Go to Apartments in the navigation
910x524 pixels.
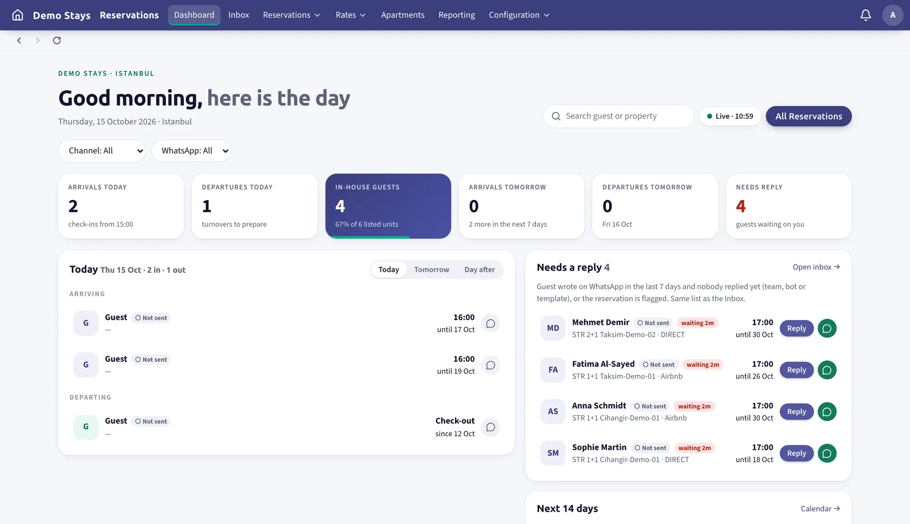pyautogui.click(x=403, y=15)
